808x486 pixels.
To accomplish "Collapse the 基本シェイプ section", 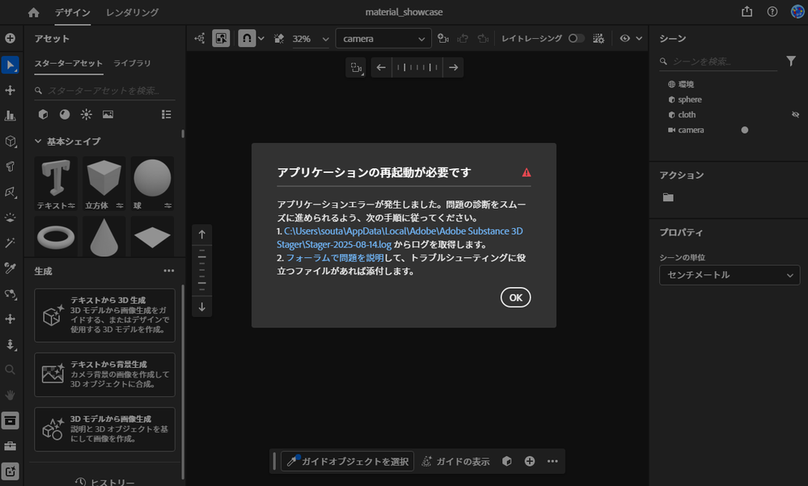I will 38,142.
